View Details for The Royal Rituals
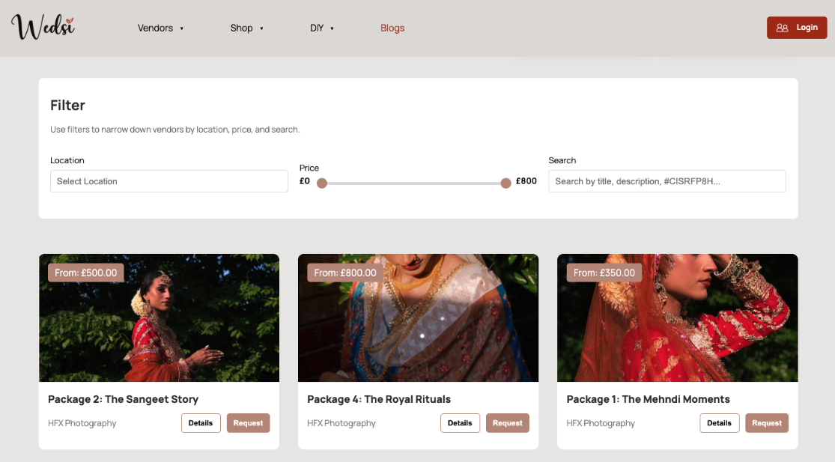The width and height of the screenshot is (835, 462). click(x=460, y=423)
